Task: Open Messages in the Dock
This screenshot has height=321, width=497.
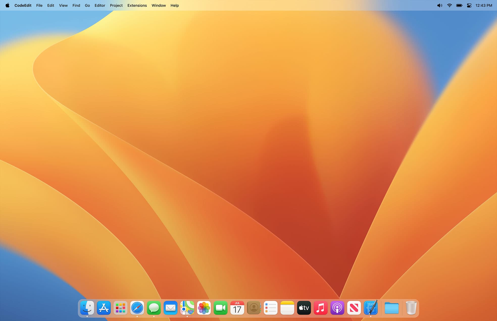Action: (x=154, y=308)
